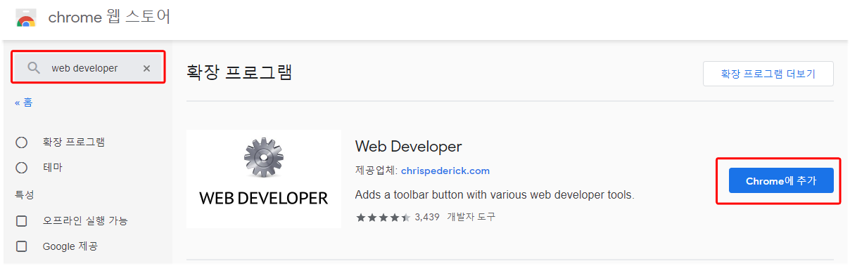Screen dimensions: 850x266
Task: Click the extension description text
Action: click(495, 194)
